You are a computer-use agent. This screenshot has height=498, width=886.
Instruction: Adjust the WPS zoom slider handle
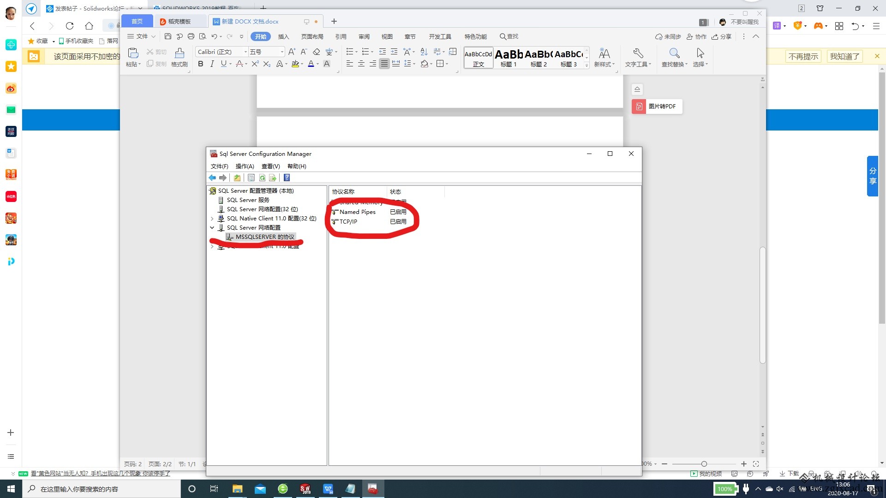click(704, 464)
